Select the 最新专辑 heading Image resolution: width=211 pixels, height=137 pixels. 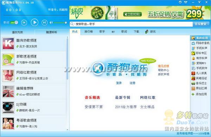123,98
